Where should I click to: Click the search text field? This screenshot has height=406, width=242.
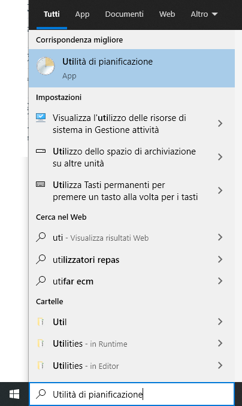click(132, 395)
